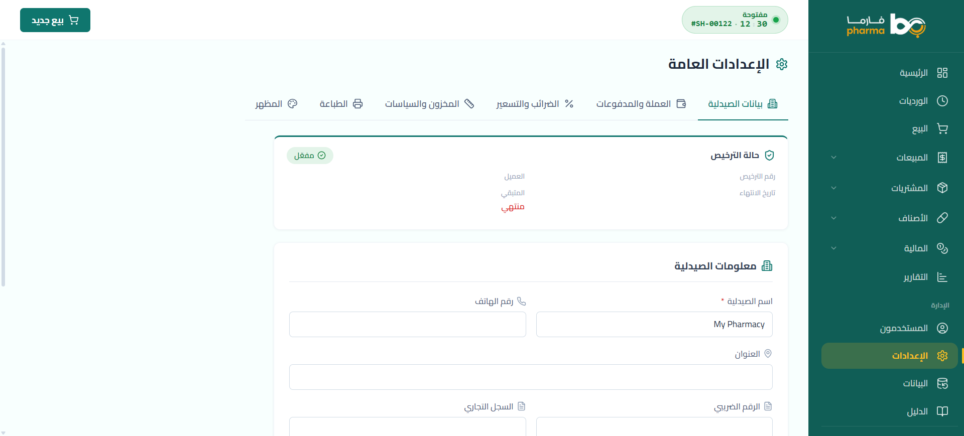This screenshot has width=964, height=436.
Task: Click the shield icon beside حالة الترخيص
Action: [769, 156]
